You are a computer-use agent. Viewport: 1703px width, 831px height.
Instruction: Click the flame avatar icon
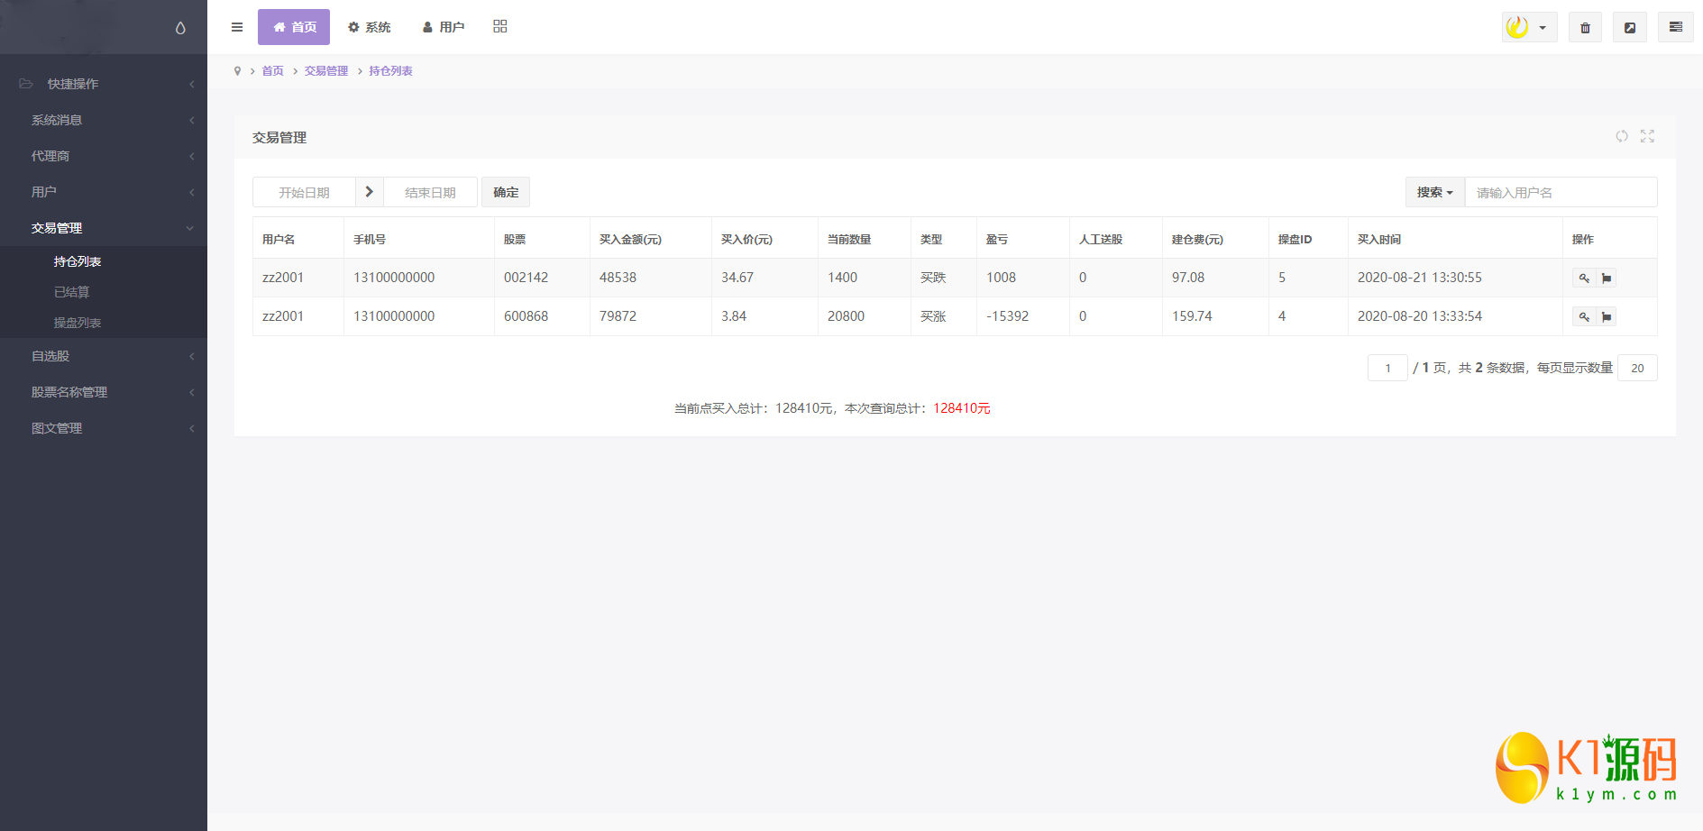[x=1517, y=27]
